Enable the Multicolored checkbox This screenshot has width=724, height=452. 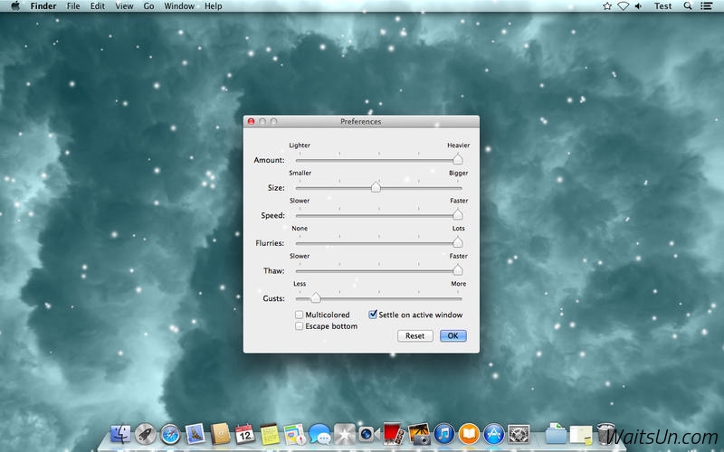coord(300,315)
